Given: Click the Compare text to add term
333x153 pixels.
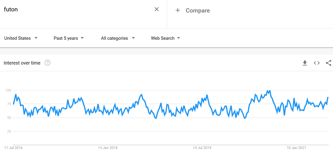Looking at the screenshot, I should coord(198,11).
